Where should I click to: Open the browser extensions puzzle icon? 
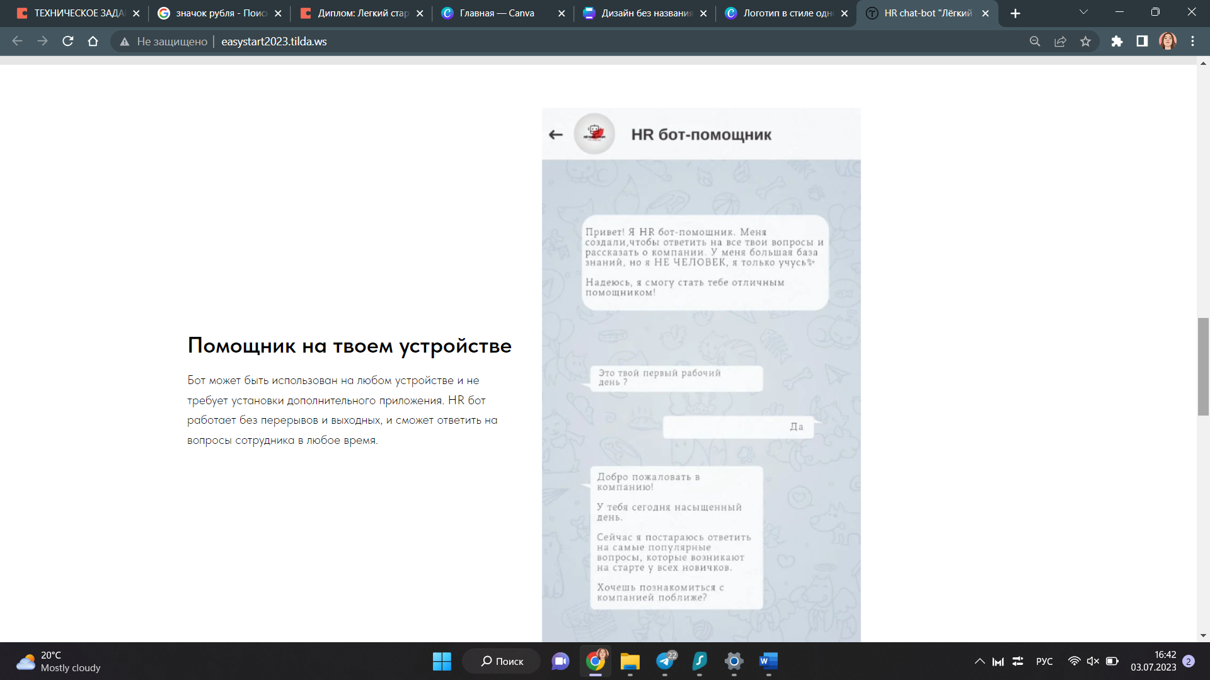click(x=1117, y=42)
